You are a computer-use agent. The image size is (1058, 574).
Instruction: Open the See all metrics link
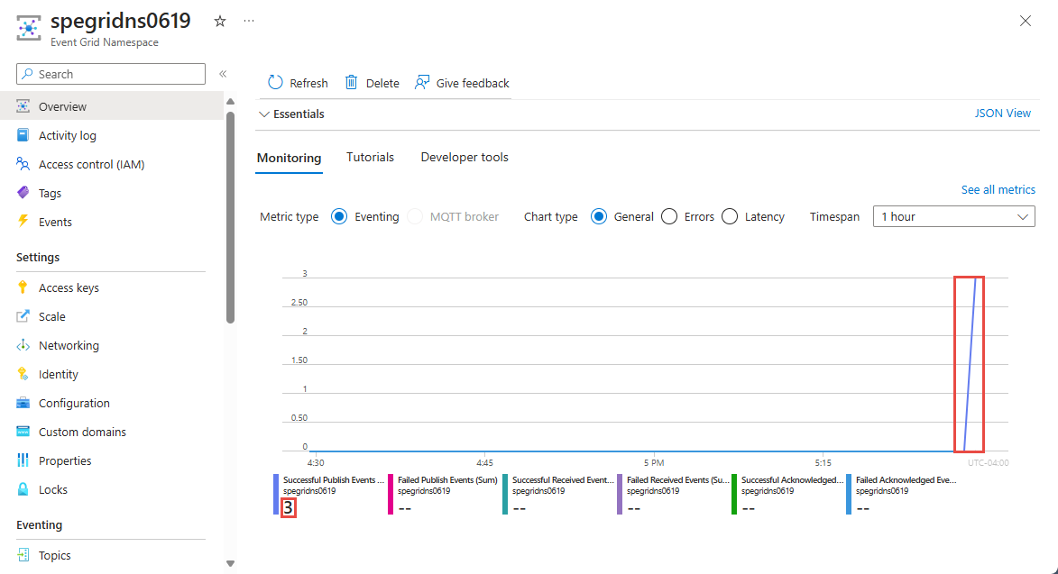pyautogui.click(x=998, y=190)
